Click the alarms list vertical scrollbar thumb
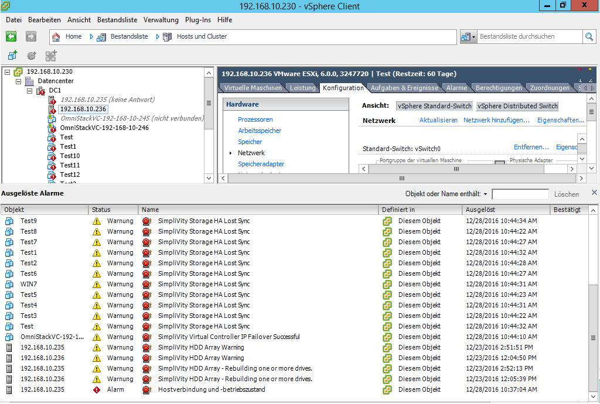This screenshot has width=600, height=404. pyautogui.click(x=593, y=338)
